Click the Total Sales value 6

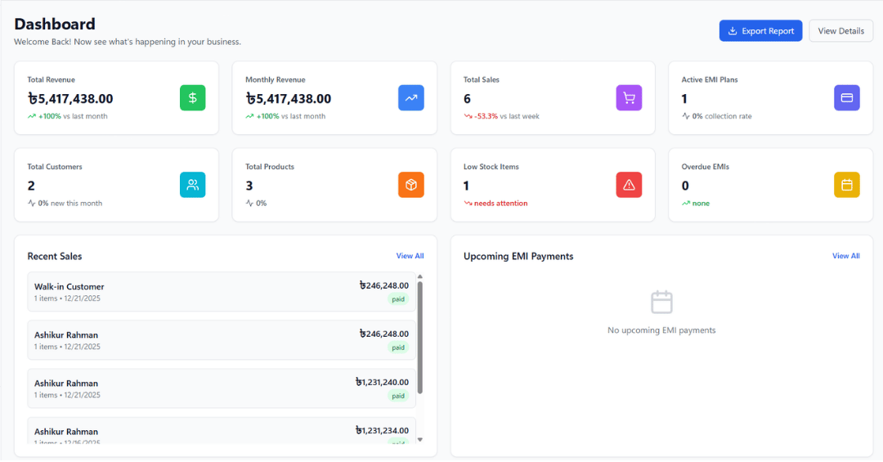[x=467, y=99]
